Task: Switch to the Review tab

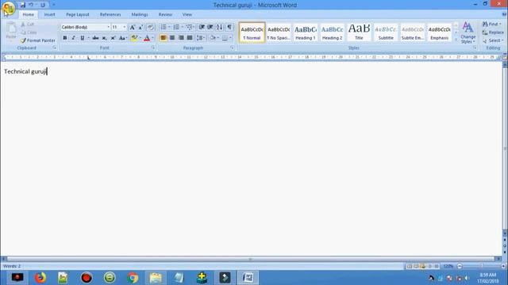Action: coord(165,14)
